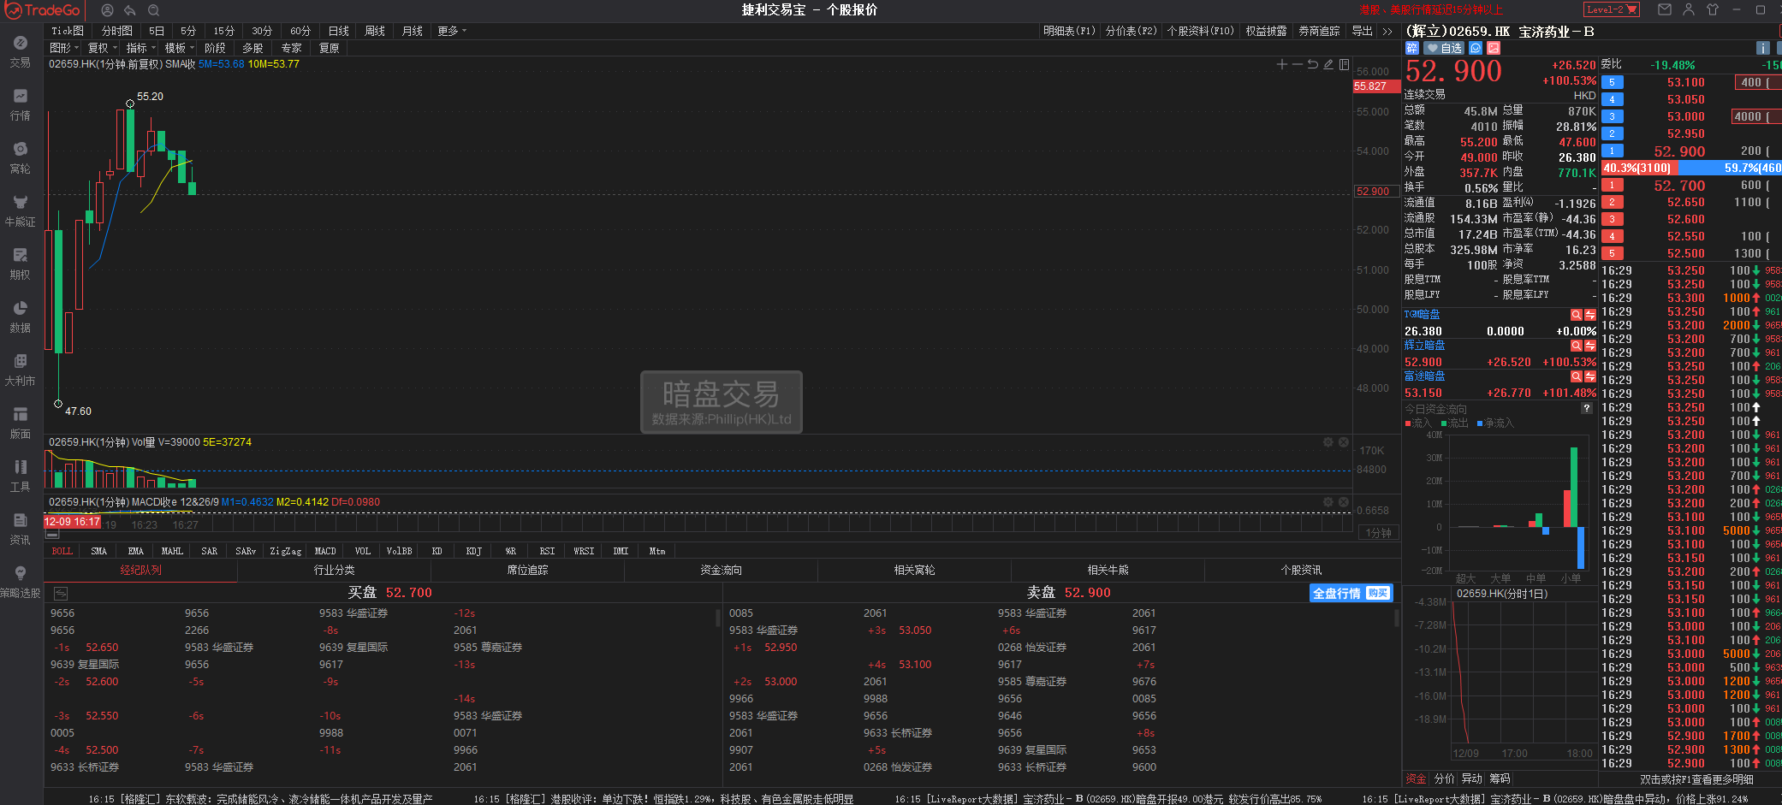Click the 全盘行情 购买 button
Viewport: 1782px width, 805px height.
coord(1351,593)
